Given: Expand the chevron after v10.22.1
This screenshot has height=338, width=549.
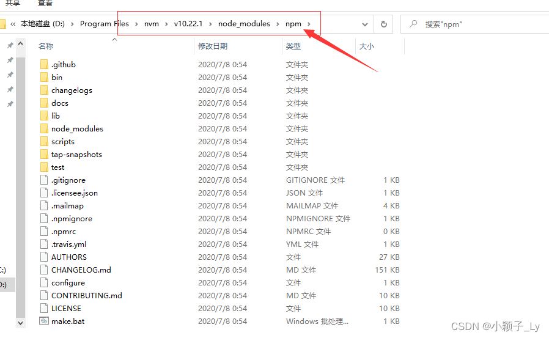Looking at the screenshot, I should [210, 24].
